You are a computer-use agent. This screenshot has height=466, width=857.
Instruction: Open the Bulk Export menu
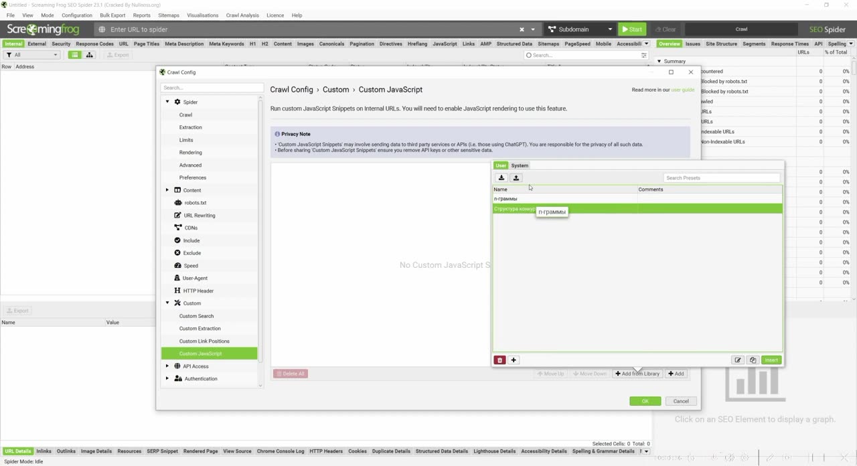coord(112,15)
